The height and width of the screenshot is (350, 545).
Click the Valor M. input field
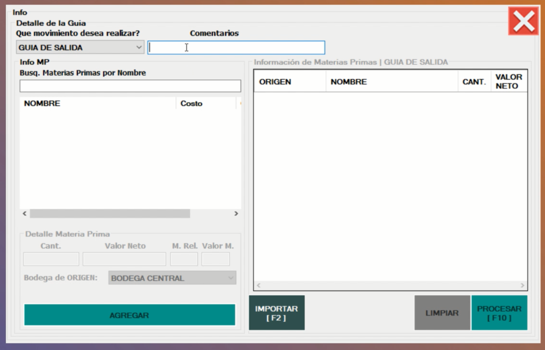pyautogui.click(x=215, y=259)
